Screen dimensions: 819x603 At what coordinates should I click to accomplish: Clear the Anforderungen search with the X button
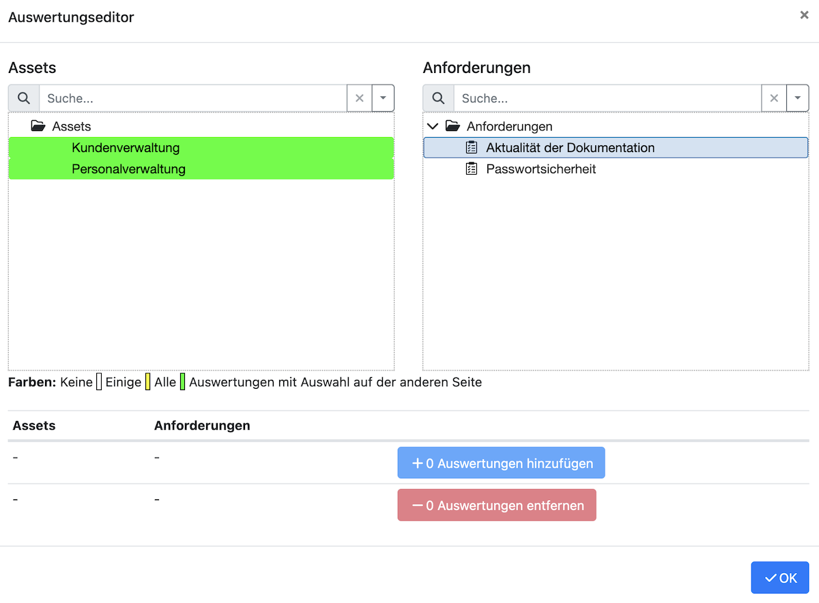click(x=774, y=98)
